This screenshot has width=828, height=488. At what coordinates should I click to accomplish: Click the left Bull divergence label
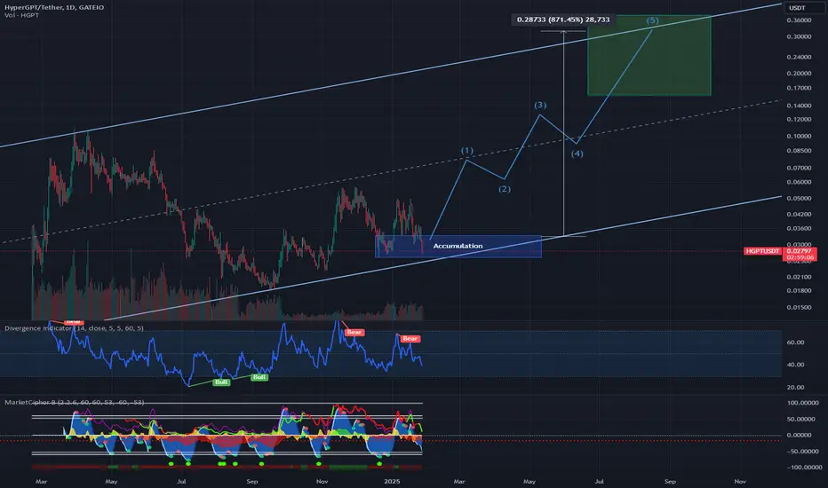click(221, 382)
